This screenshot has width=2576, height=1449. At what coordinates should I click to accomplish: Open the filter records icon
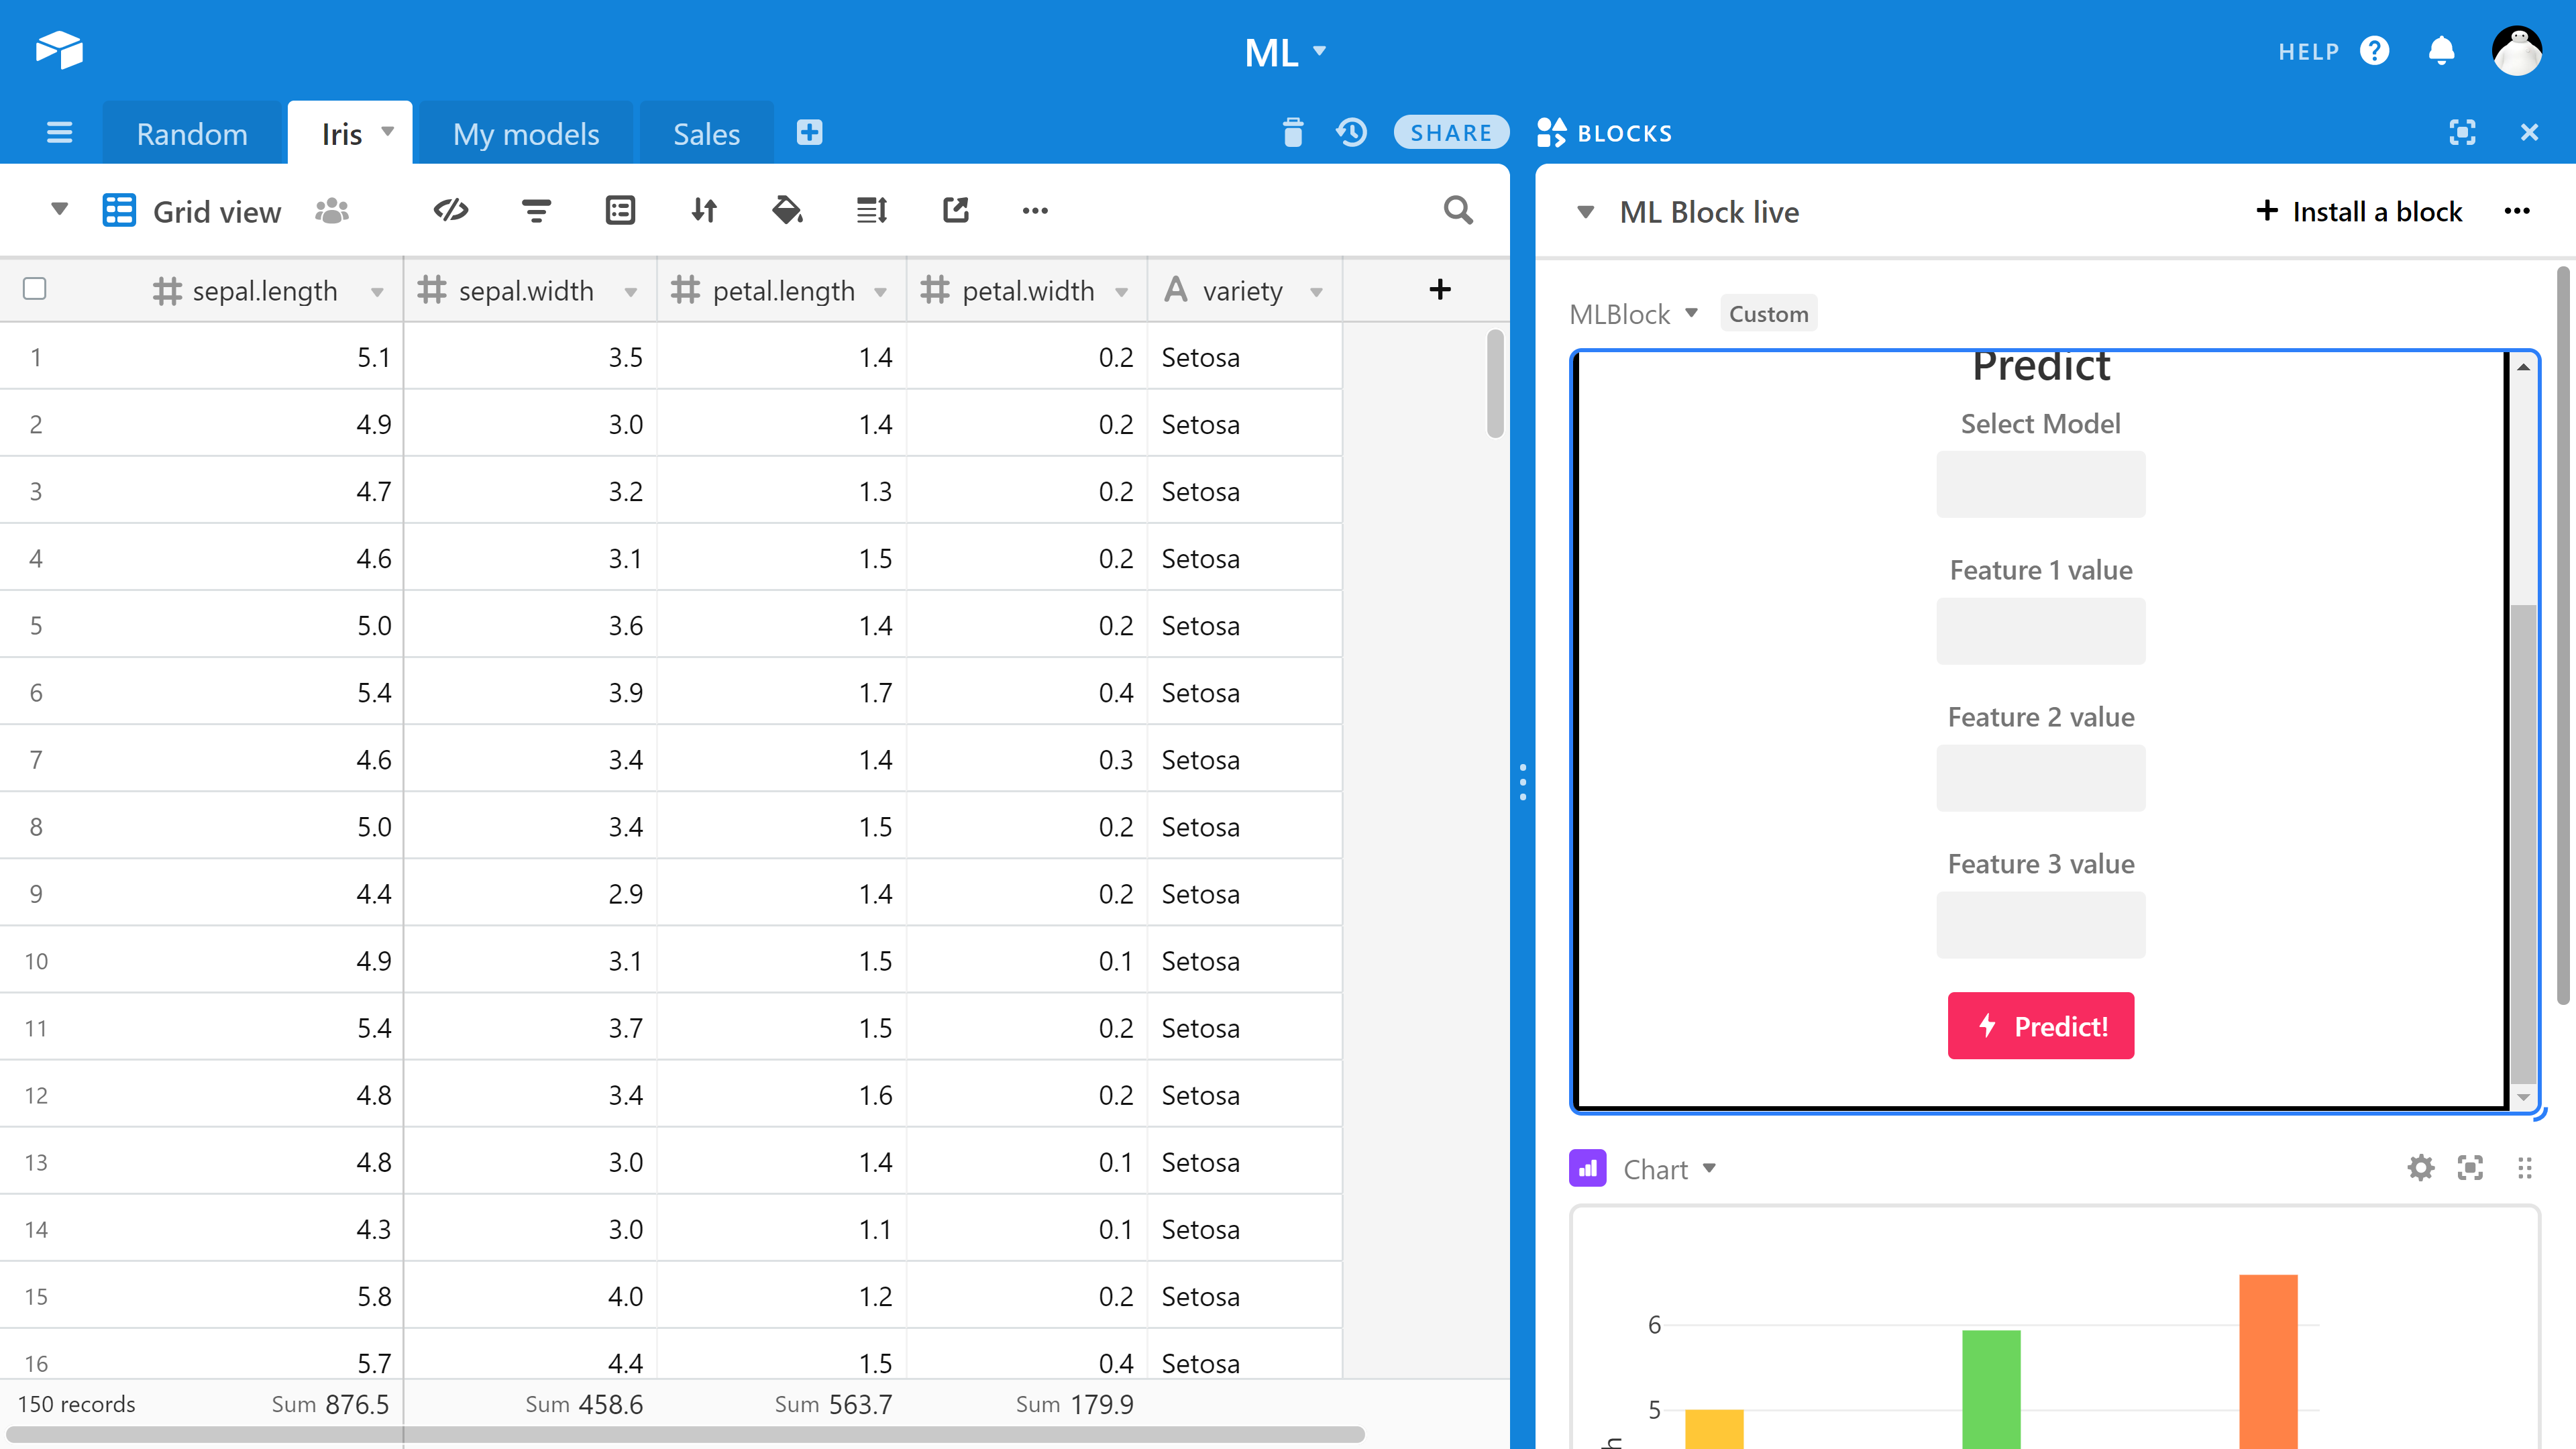pyautogui.click(x=536, y=210)
